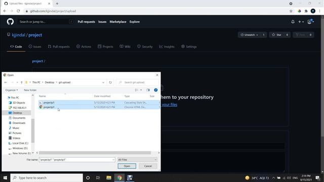324x182 pixels.
Task: Go back in browser history
Action: [x=5, y=11]
